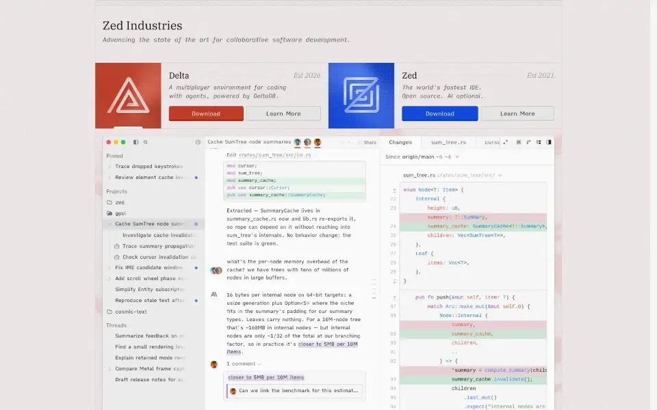The image size is (657, 410).
Task: Expand the Trace dropped keystrokes thread
Action: pos(109,167)
